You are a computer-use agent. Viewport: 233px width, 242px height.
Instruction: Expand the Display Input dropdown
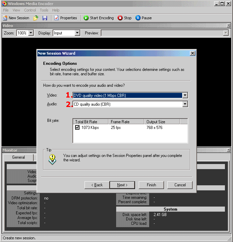point(77,33)
